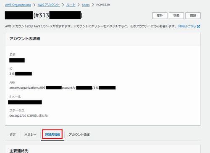Click external link icon beside 詳細はこちら
The image size is (210, 153).
point(199,26)
